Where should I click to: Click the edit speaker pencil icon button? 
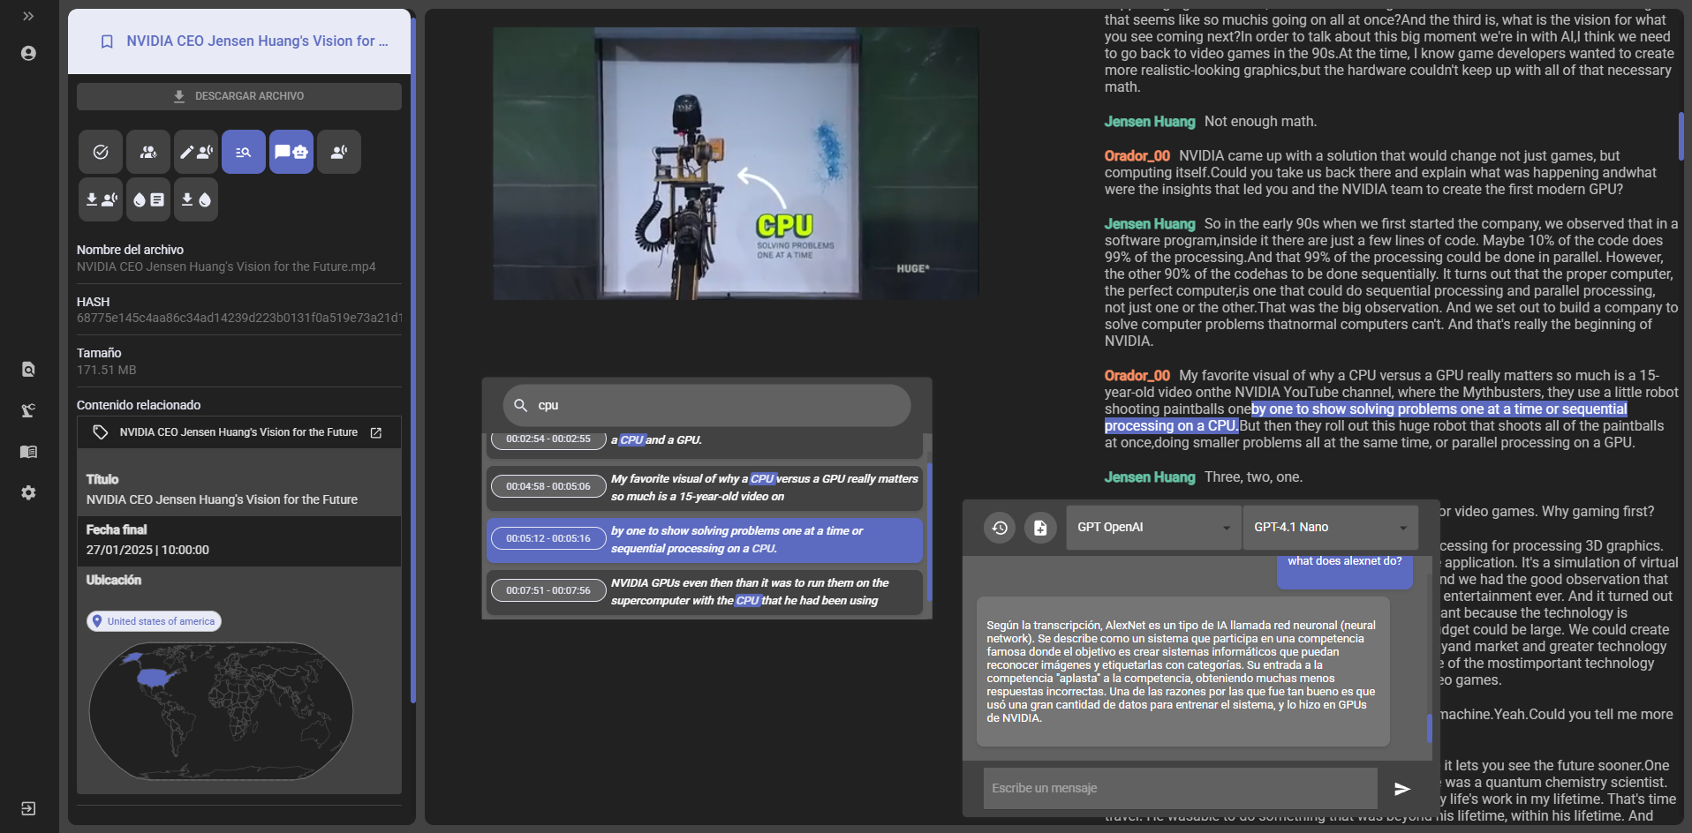pyautogui.click(x=196, y=152)
